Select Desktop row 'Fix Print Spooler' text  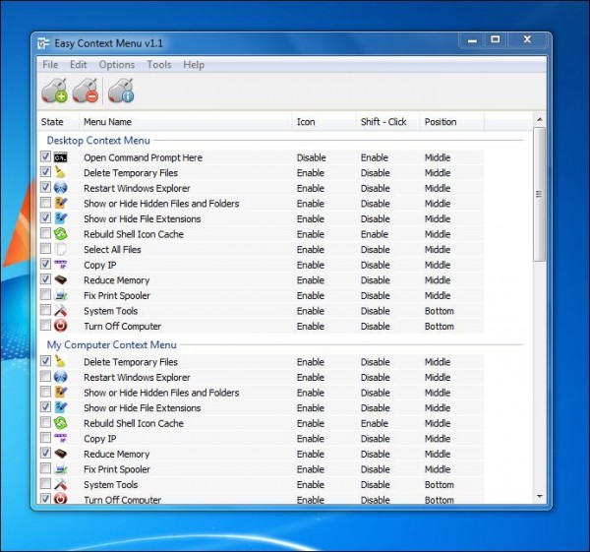117,295
